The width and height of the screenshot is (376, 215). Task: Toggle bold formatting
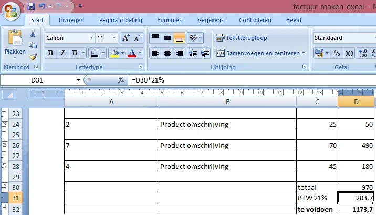coord(50,53)
